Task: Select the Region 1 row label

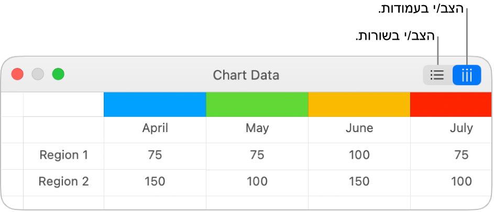Action: (x=64, y=155)
